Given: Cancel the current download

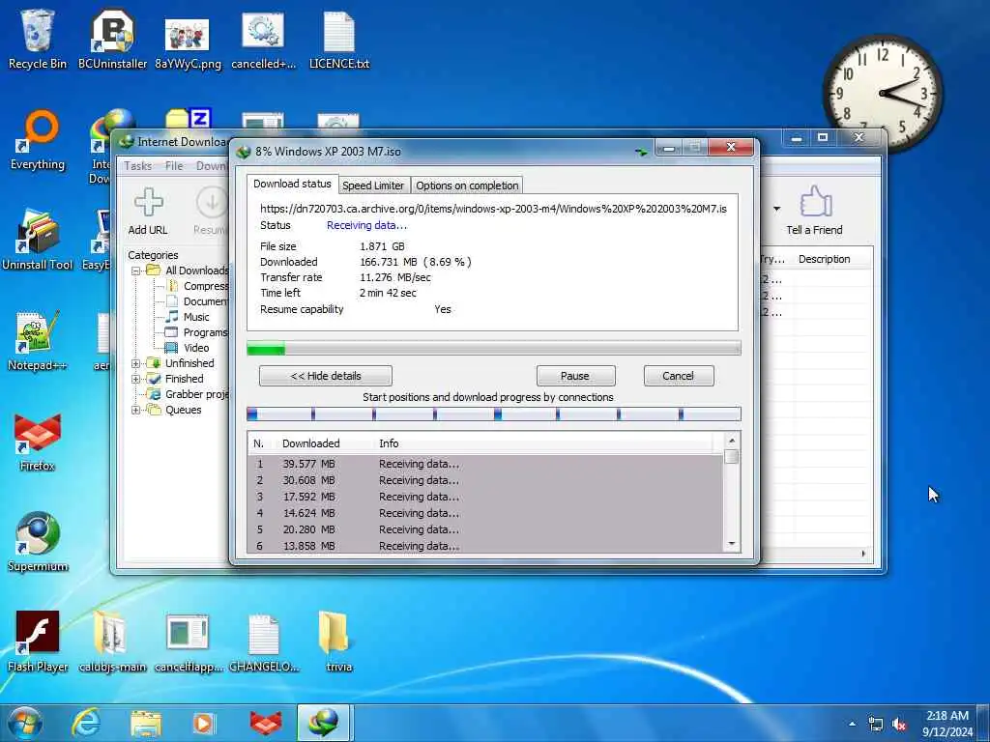Looking at the screenshot, I should coord(678,376).
